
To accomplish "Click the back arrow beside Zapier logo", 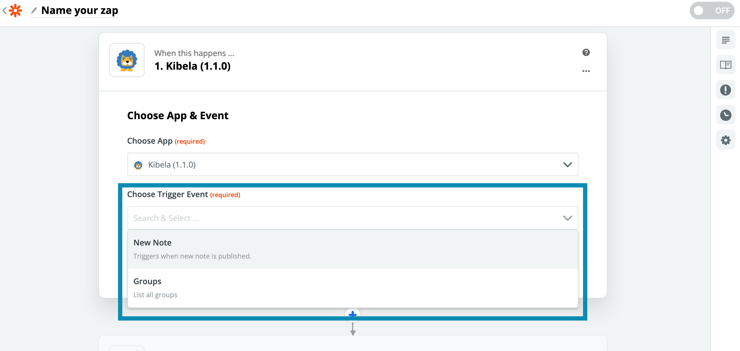I will point(5,11).
